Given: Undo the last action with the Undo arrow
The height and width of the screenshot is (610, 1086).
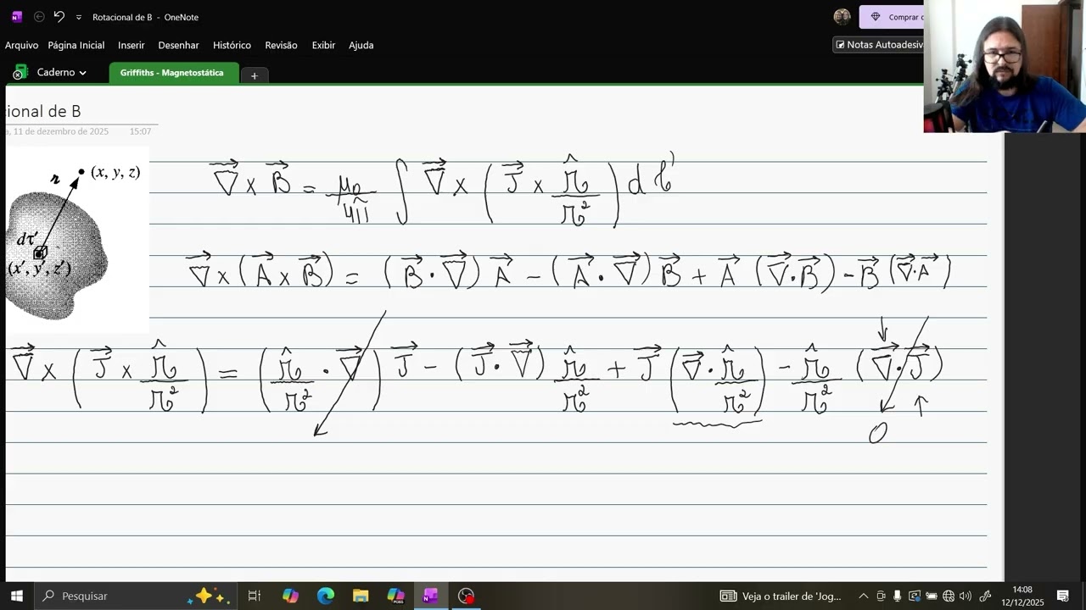Looking at the screenshot, I should [59, 17].
